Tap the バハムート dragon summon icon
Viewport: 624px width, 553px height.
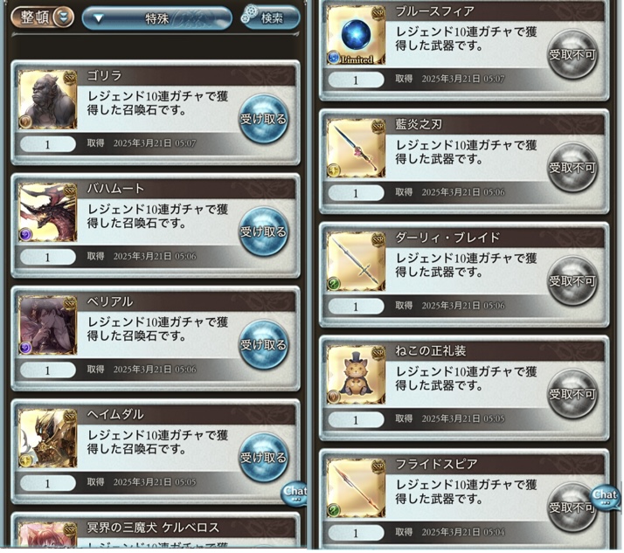[x=48, y=212]
